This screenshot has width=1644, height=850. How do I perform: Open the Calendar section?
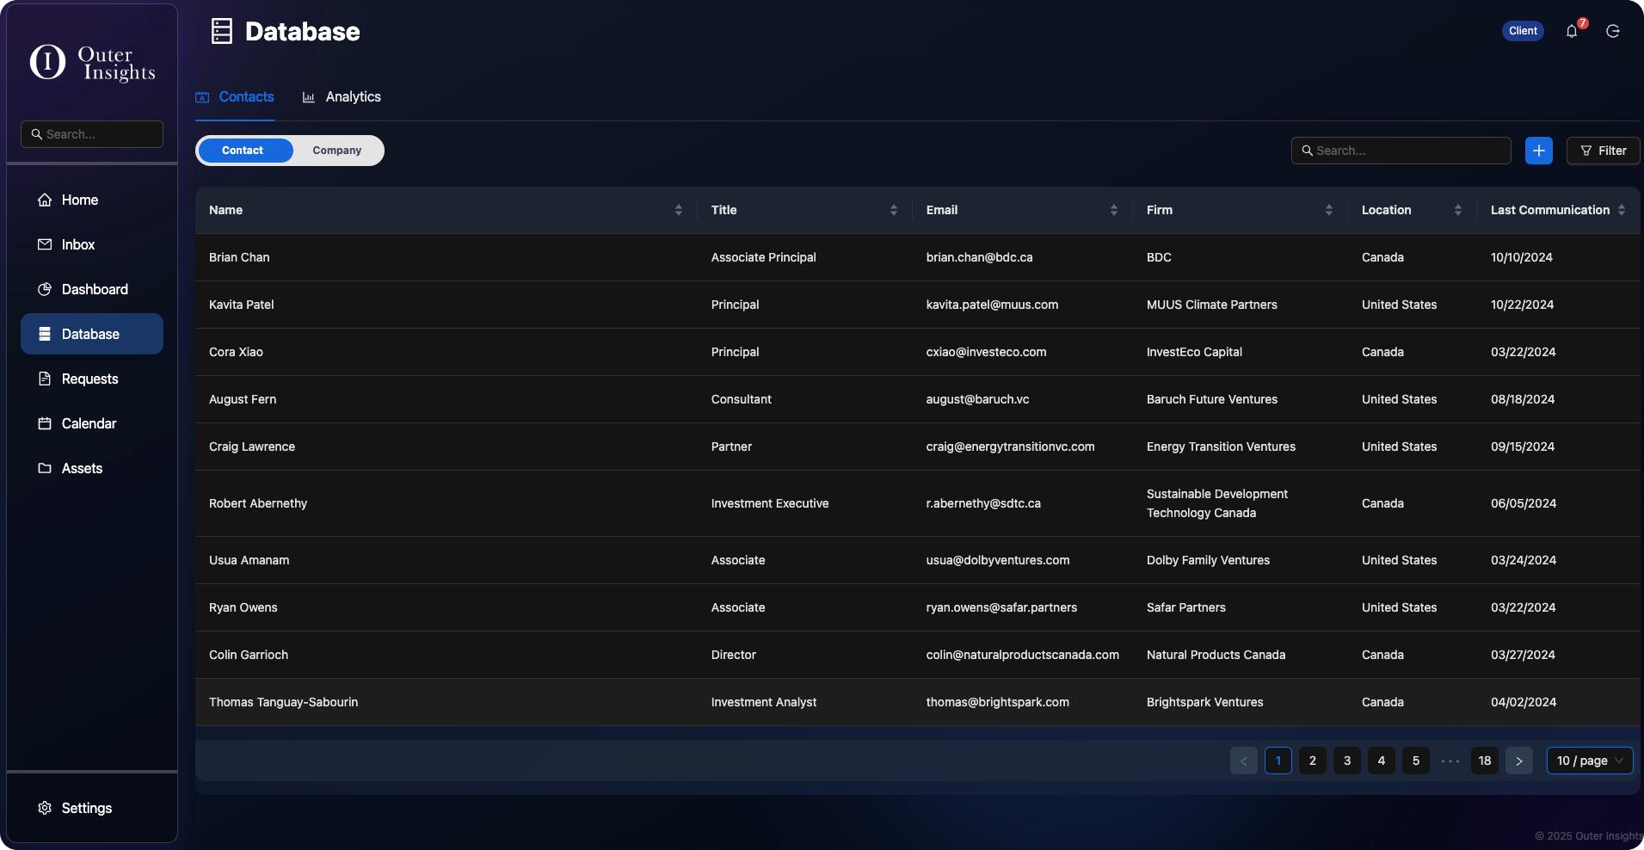pos(89,423)
